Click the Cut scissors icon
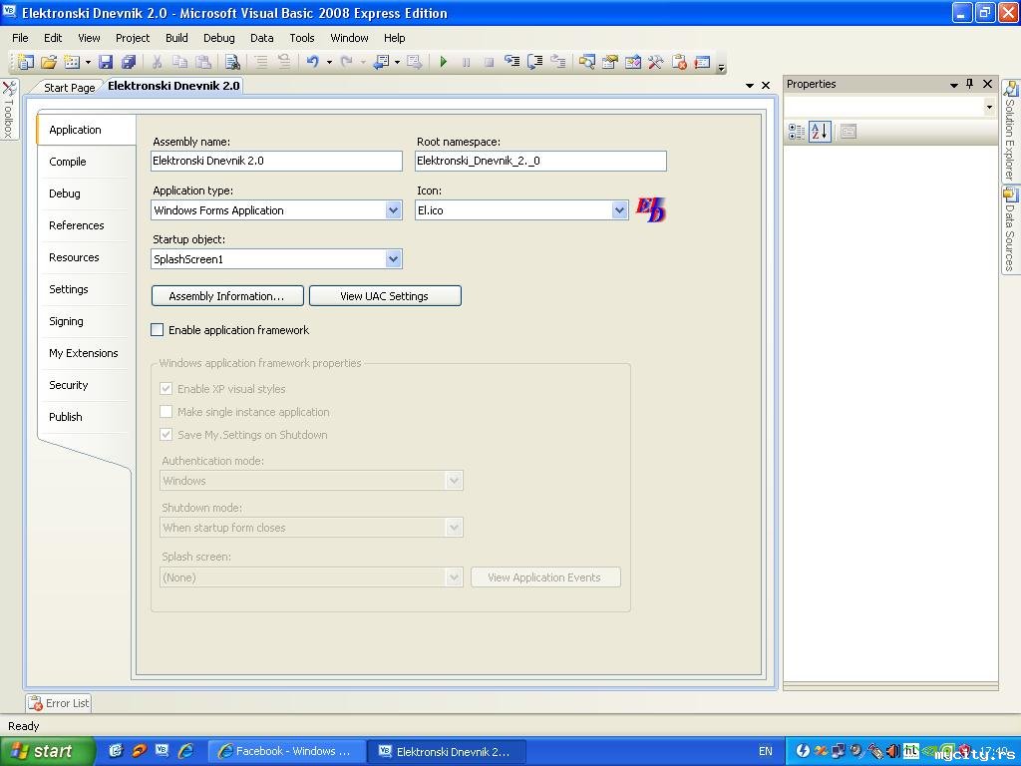The width and height of the screenshot is (1021, 766). (157, 62)
